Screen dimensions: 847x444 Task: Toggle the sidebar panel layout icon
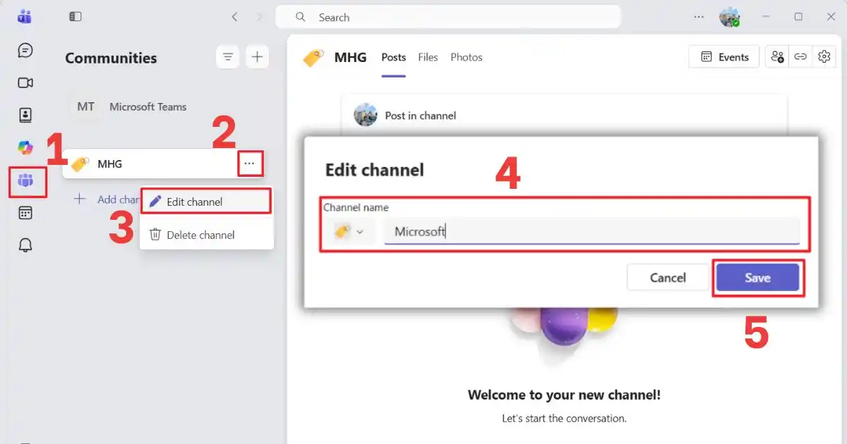(76, 16)
